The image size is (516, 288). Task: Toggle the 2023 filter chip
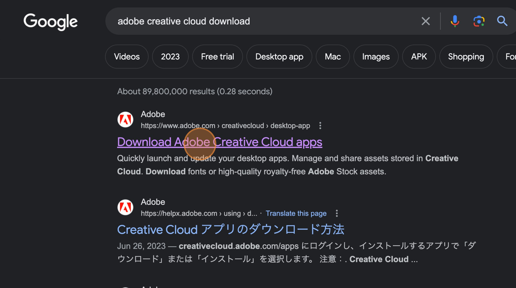pyautogui.click(x=170, y=57)
